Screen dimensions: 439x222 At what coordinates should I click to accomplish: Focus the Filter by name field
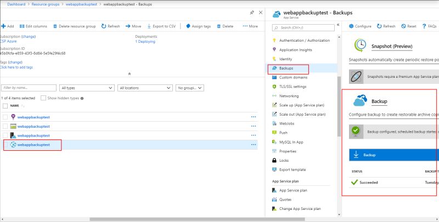pos(29,88)
